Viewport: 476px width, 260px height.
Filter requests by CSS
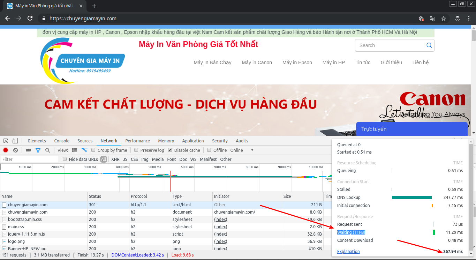pyautogui.click(x=134, y=159)
